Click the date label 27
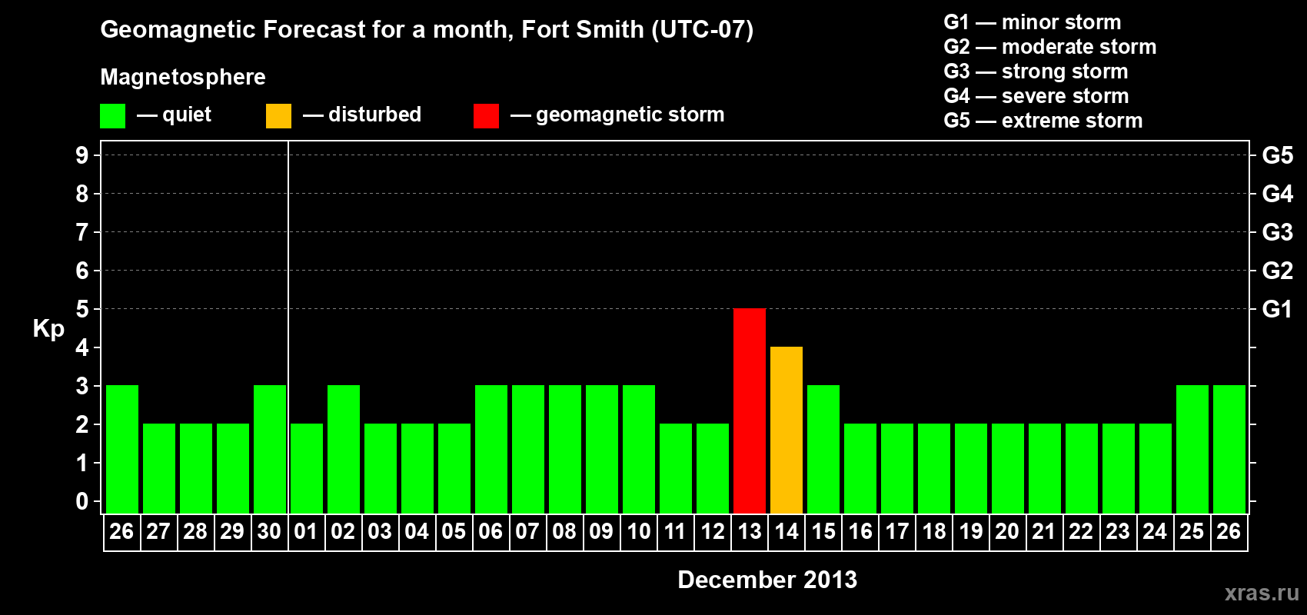Image resolution: width=1307 pixels, height=615 pixels. (158, 531)
